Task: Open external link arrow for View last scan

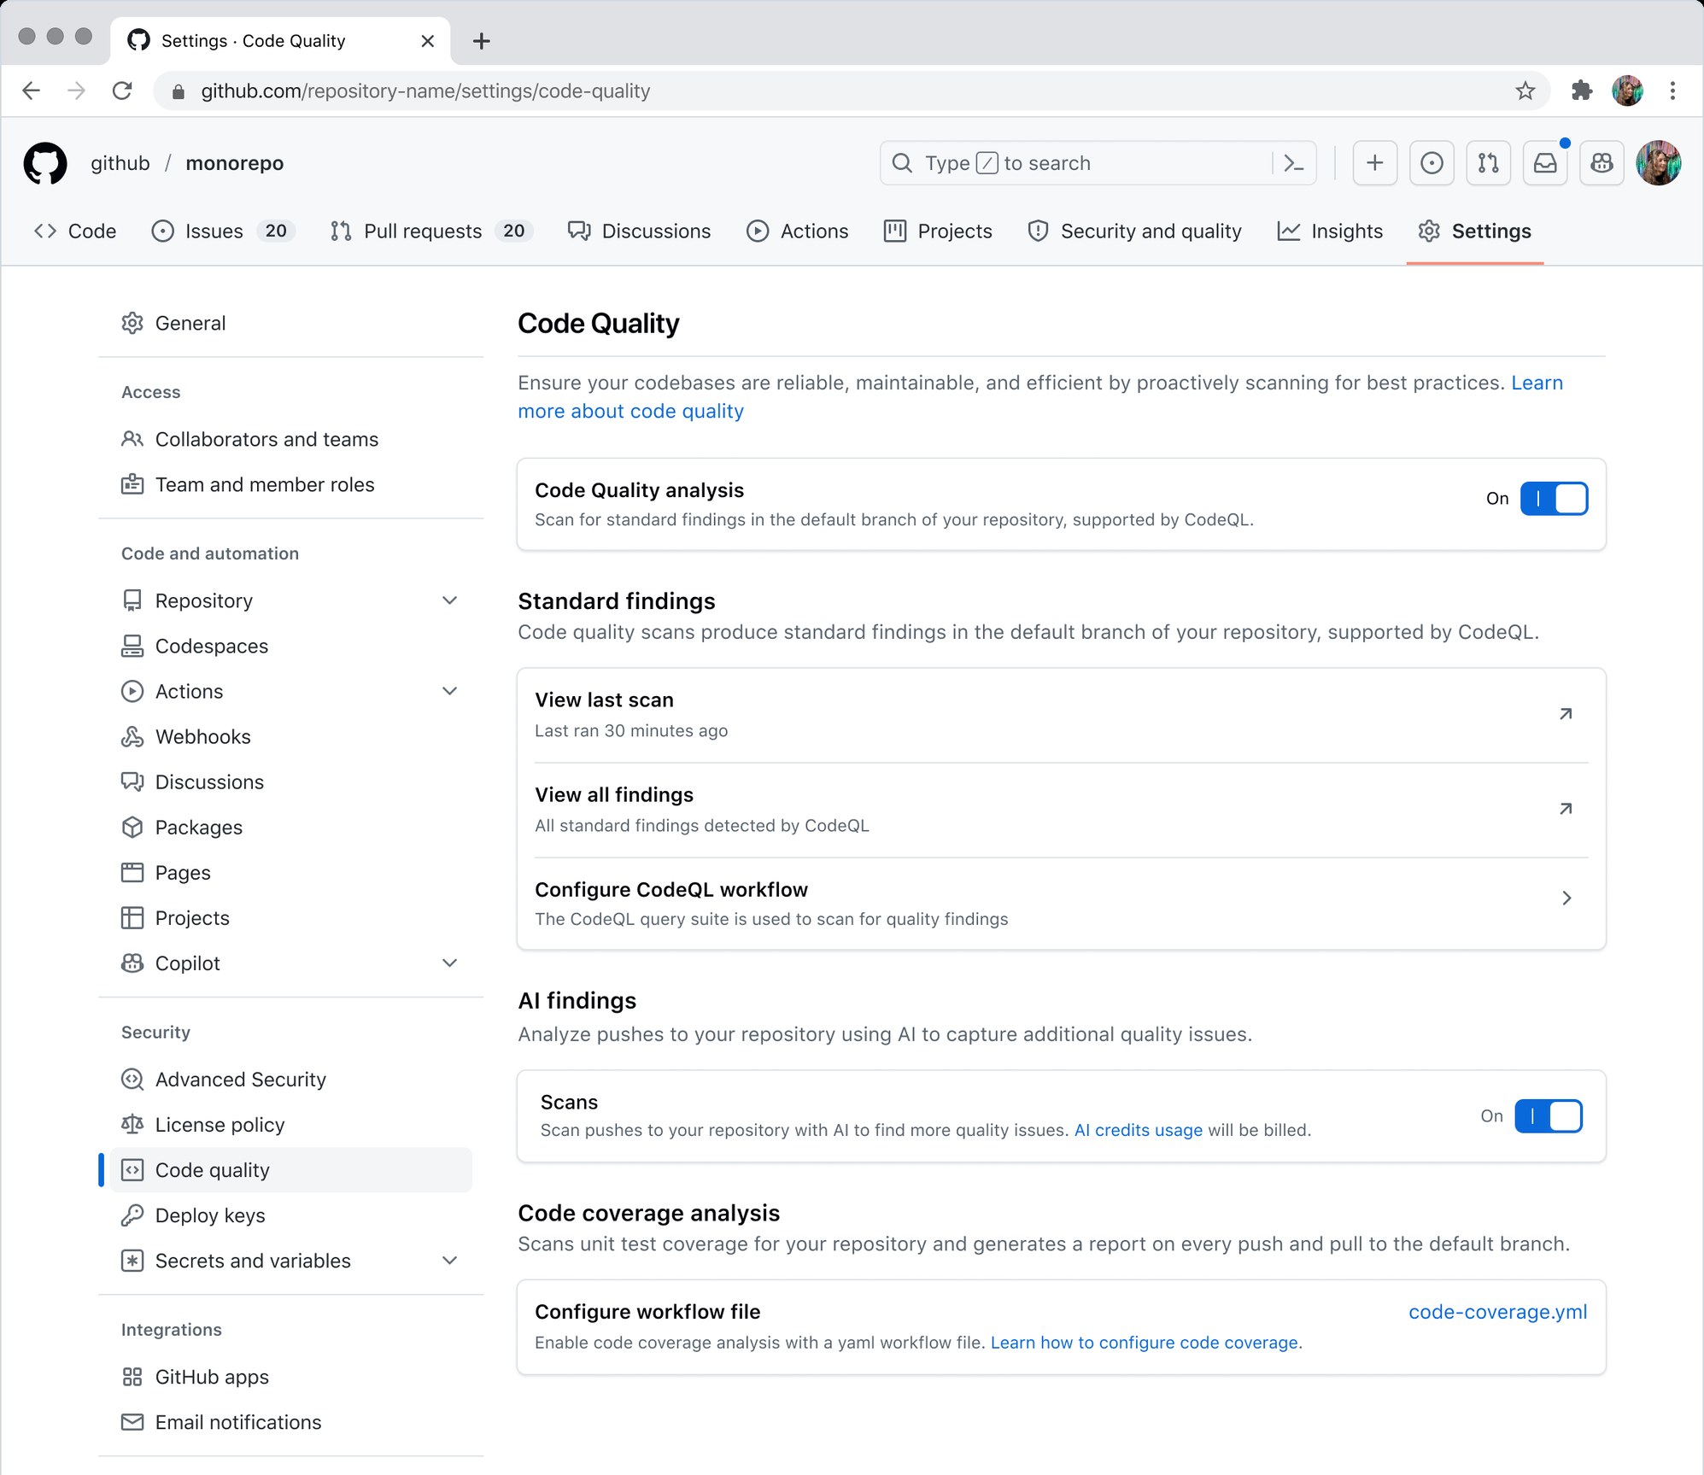Action: tap(1566, 714)
